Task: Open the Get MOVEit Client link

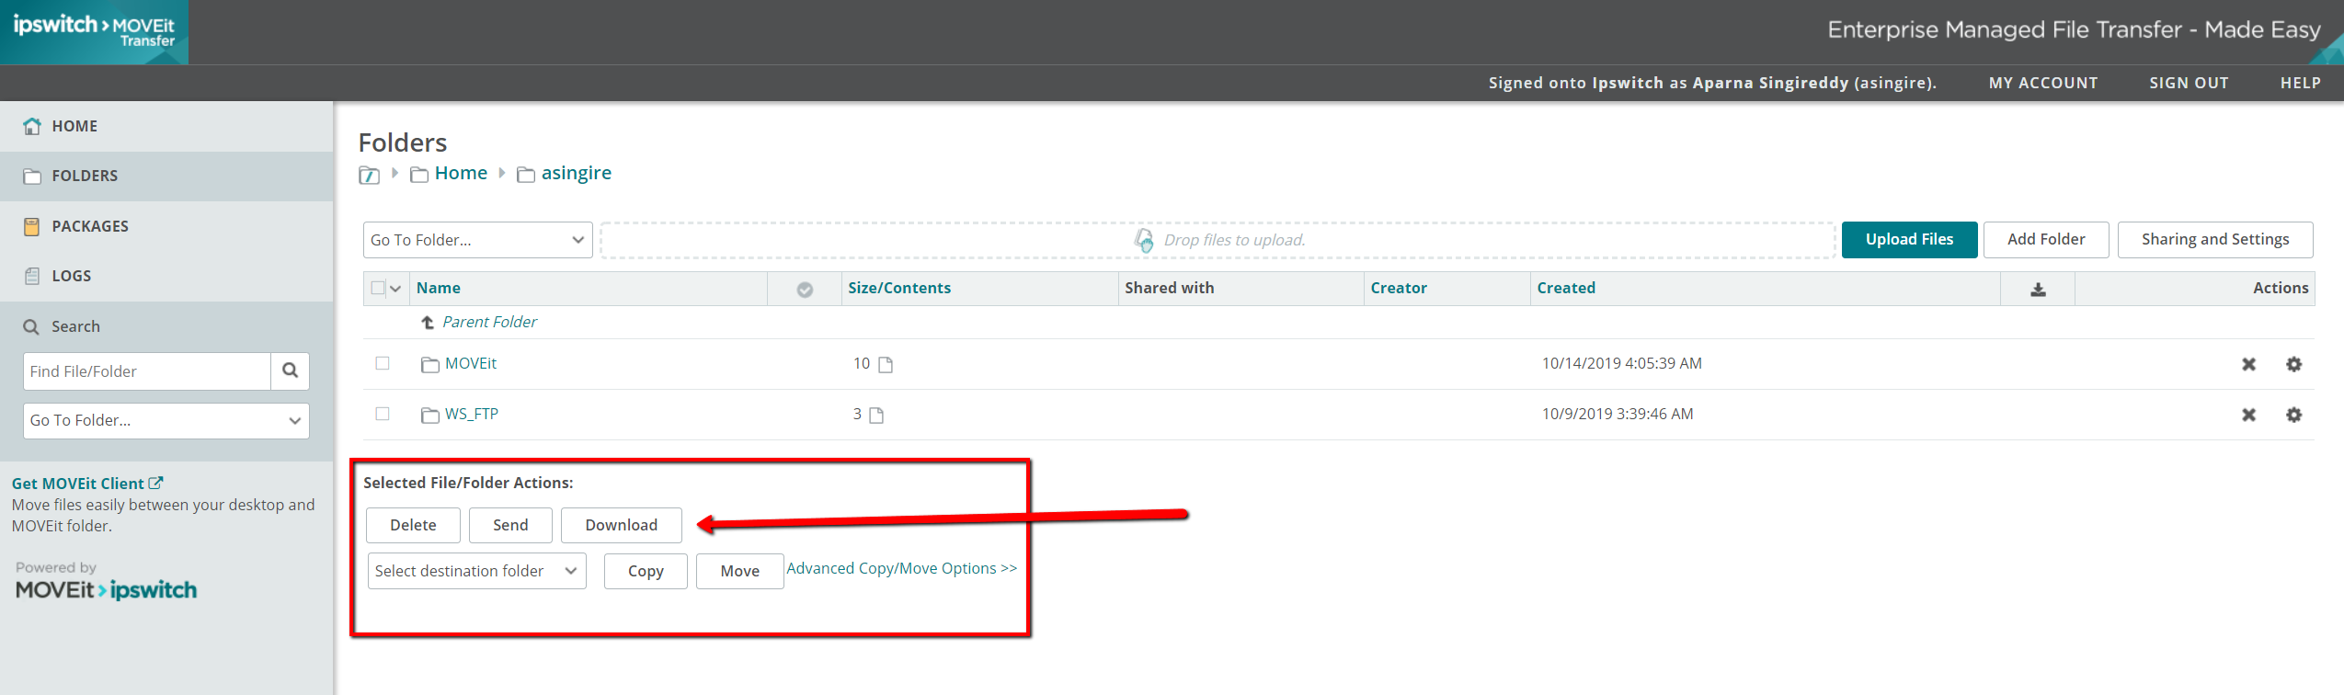Action: click(87, 484)
